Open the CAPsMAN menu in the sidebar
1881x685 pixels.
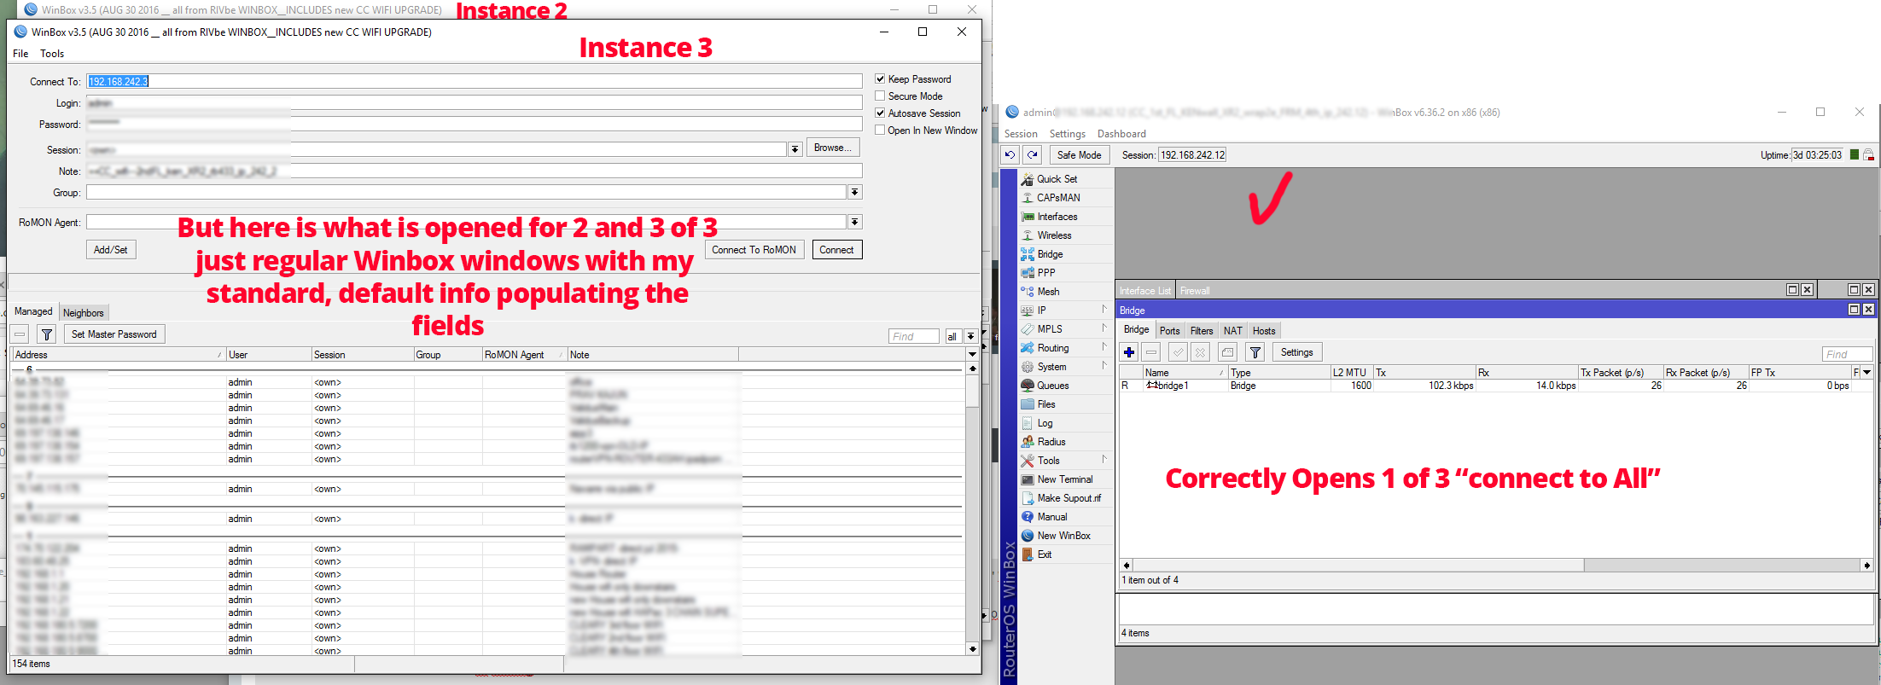tap(1058, 198)
